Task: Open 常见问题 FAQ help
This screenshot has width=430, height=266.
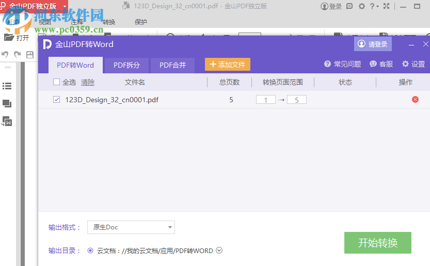Action: [x=343, y=64]
